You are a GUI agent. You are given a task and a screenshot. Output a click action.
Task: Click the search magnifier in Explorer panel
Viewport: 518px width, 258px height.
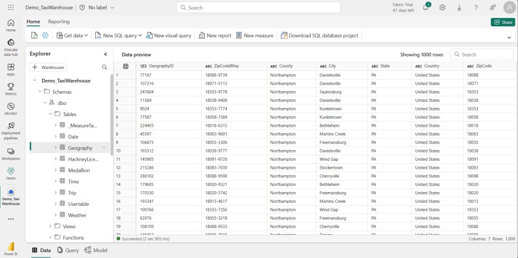(x=104, y=67)
